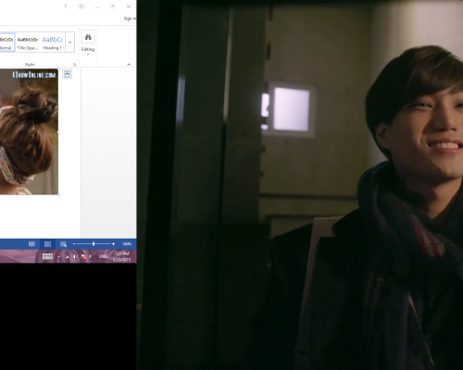The width and height of the screenshot is (463, 370).
Task: Expand the Styles gallery more arrow
Action: [x=70, y=43]
